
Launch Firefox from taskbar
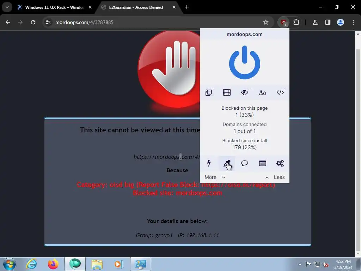(53, 264)
